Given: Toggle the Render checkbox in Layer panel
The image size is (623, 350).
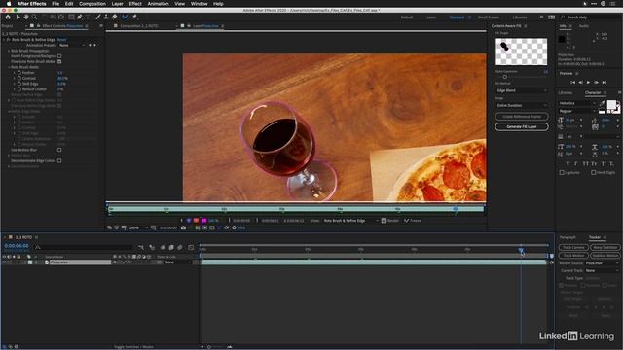Looking at the screenshot, I should tap(384, 221).
